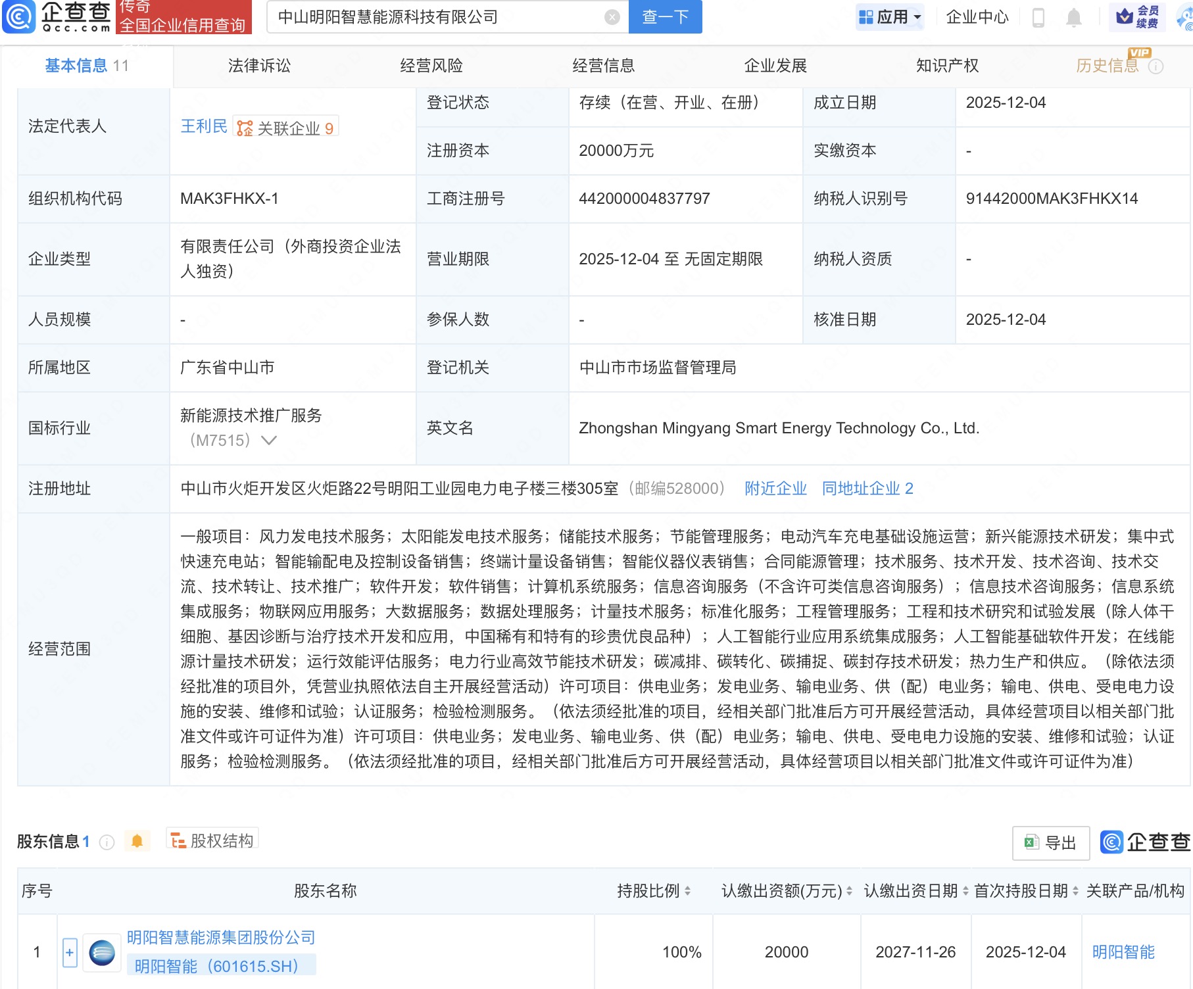Click info icon beside 历史信息 tab

coord(1156,66)
